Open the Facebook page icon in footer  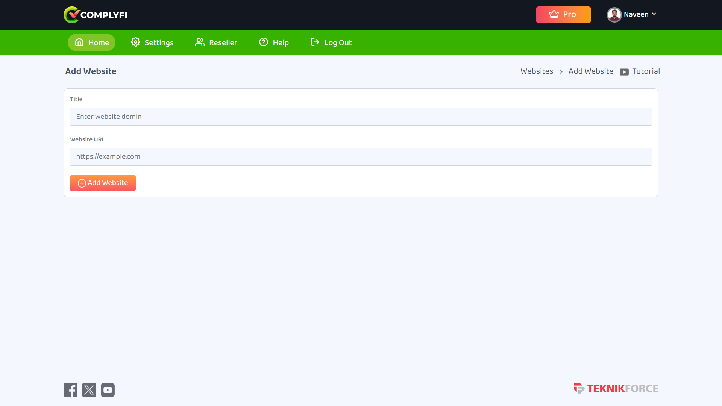tap(70, 390)
